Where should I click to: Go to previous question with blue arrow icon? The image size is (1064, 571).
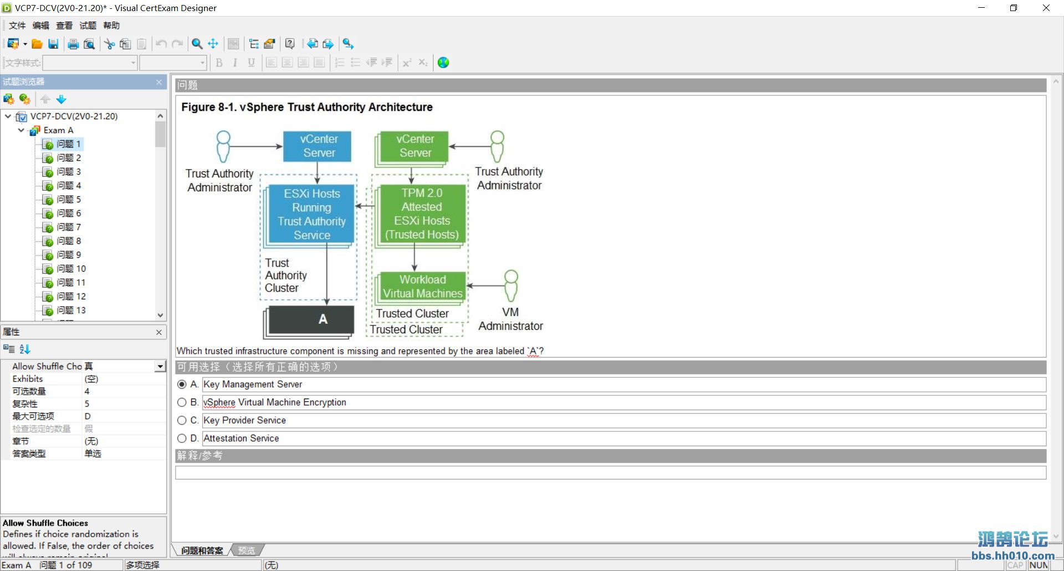tap(313, 44)
